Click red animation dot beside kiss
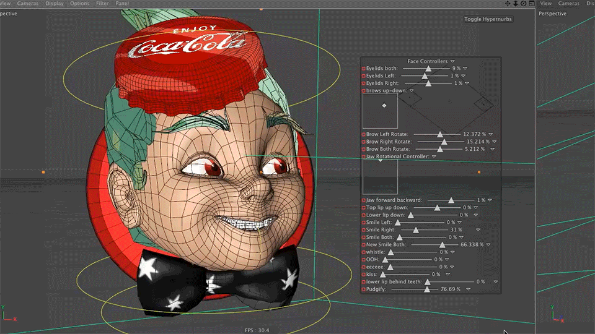Viewport: 595px width, 334px height. (x=364, y=275)
